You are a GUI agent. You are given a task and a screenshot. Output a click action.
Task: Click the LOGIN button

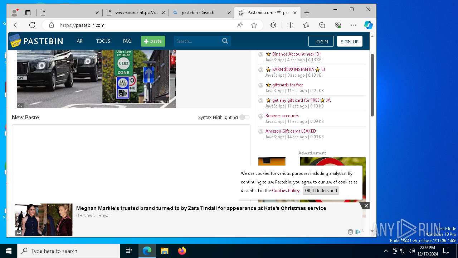(x=321, y=41)
